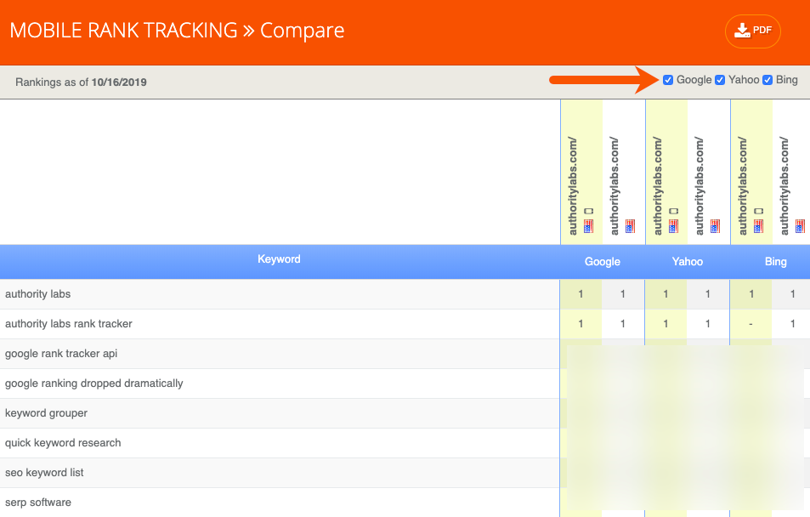Viewport: 810px width, 517px height.
Task: Click the Bing header in the blue bar
Action: pos(775,262)
